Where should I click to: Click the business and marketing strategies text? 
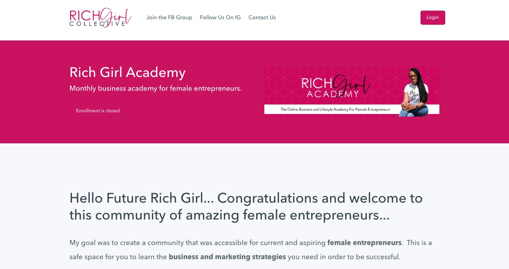coord(227,257)
